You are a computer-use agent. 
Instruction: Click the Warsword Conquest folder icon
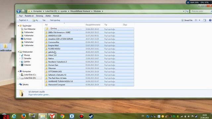pos(46,85)
